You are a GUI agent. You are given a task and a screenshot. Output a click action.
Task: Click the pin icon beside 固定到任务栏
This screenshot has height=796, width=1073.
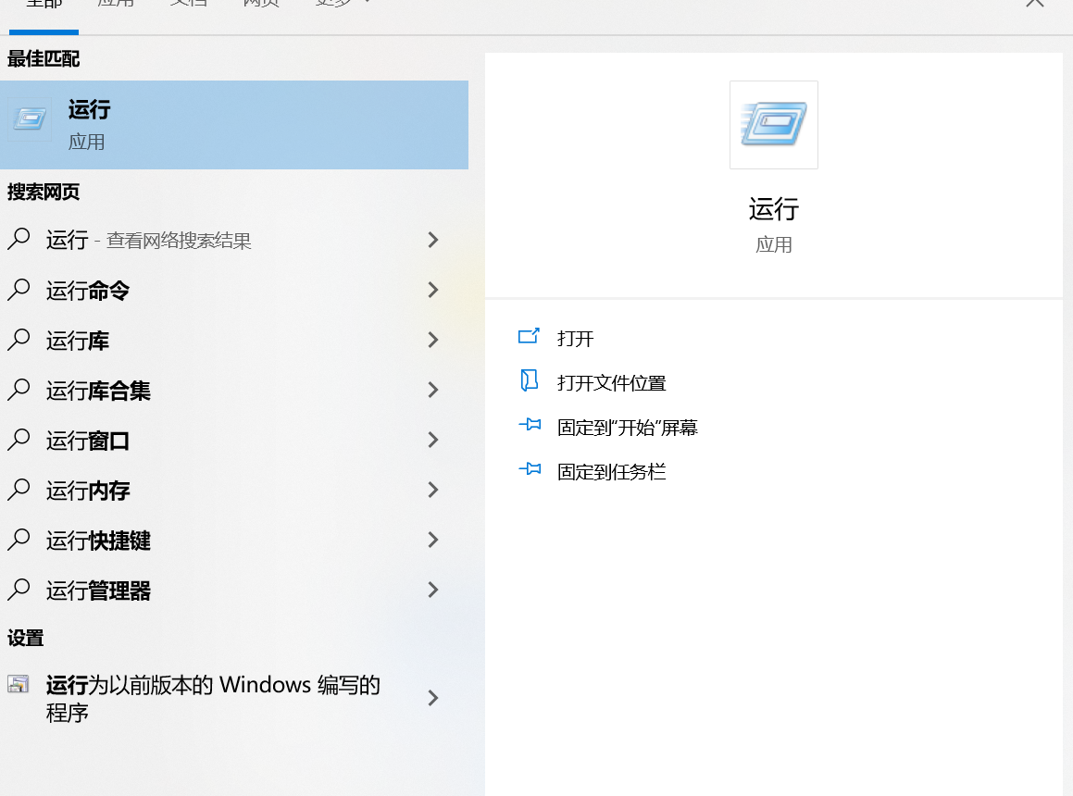tap(530, 469)
